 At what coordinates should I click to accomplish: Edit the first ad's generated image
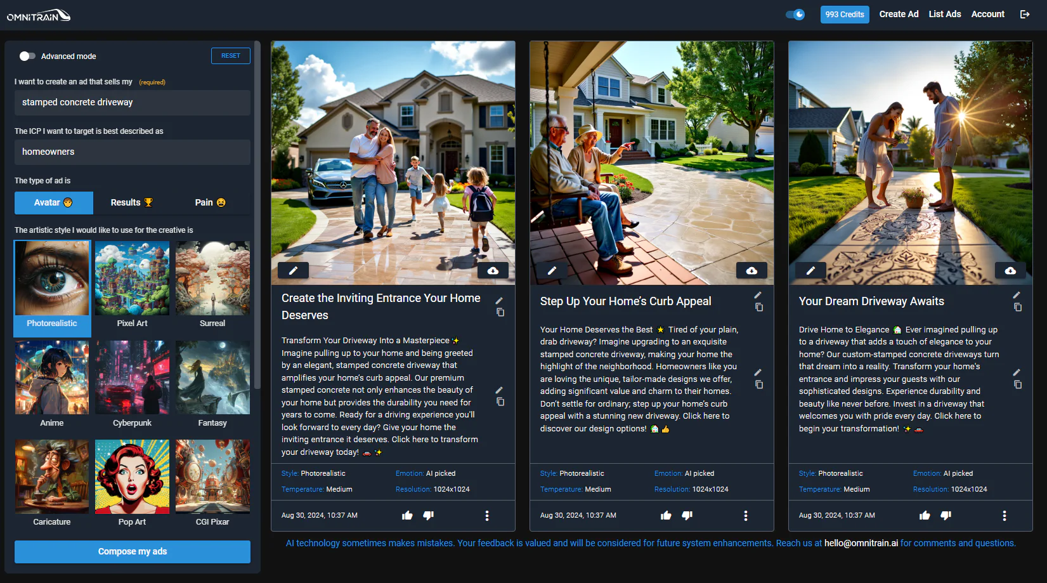coord(293,270)
